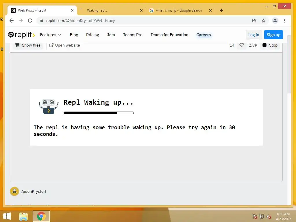Close the Web Proxy - Replit tab
This screenshot has width=296, height=222.
pyautogui.click(x=72, y=10)
